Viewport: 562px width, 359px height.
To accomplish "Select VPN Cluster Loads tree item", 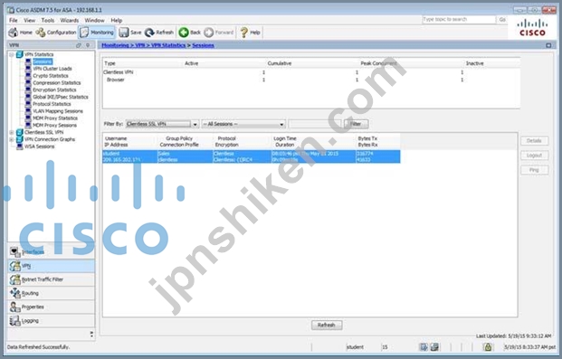I will 52,69.
